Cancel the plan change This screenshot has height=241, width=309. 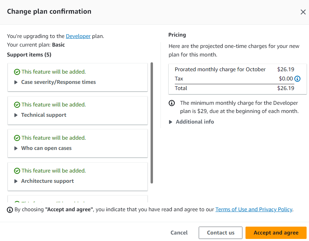pos(179,233)
